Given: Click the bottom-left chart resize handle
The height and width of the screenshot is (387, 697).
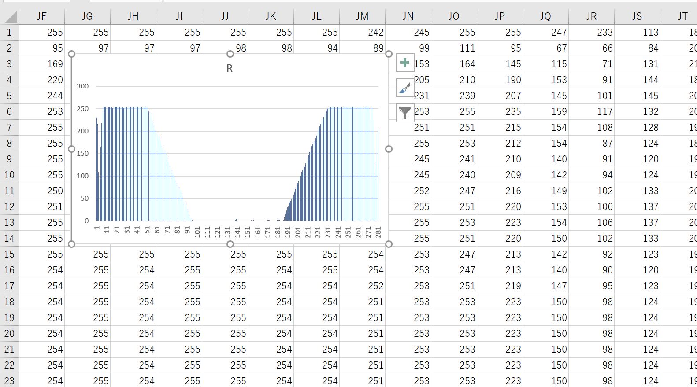Looking at the screenshot, I should pos(72,244).
